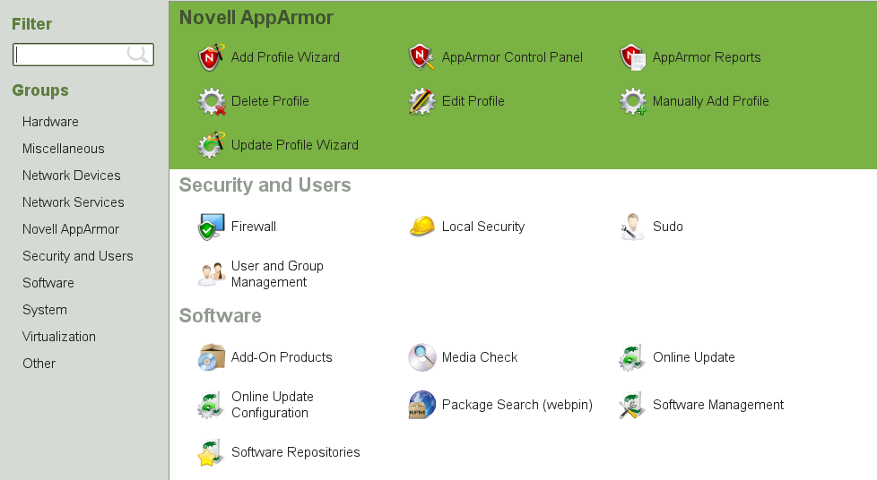Click the Media Check text
This screenshot has width=877, height=480.
480,357
